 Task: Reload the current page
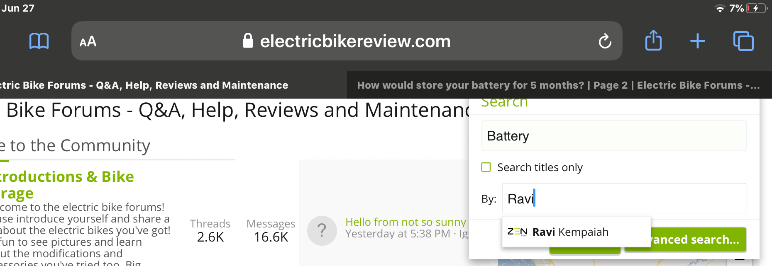tap(605, 41)
